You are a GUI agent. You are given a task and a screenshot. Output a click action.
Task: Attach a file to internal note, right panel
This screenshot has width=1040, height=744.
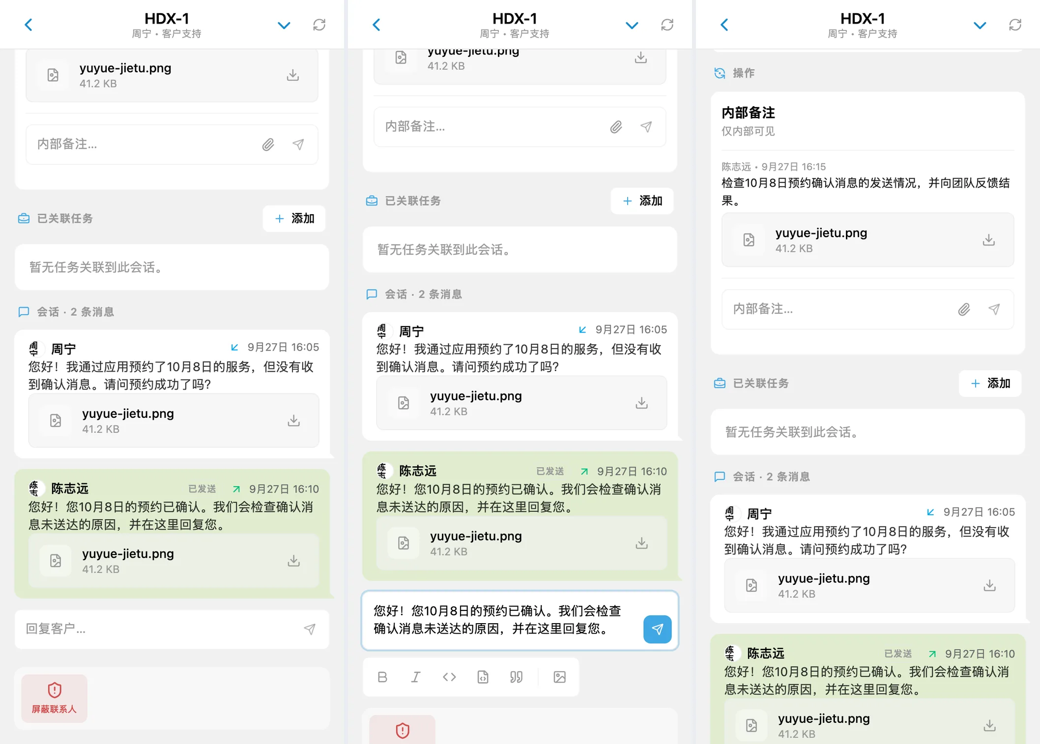pyautogui.click(x=964, y=309)
